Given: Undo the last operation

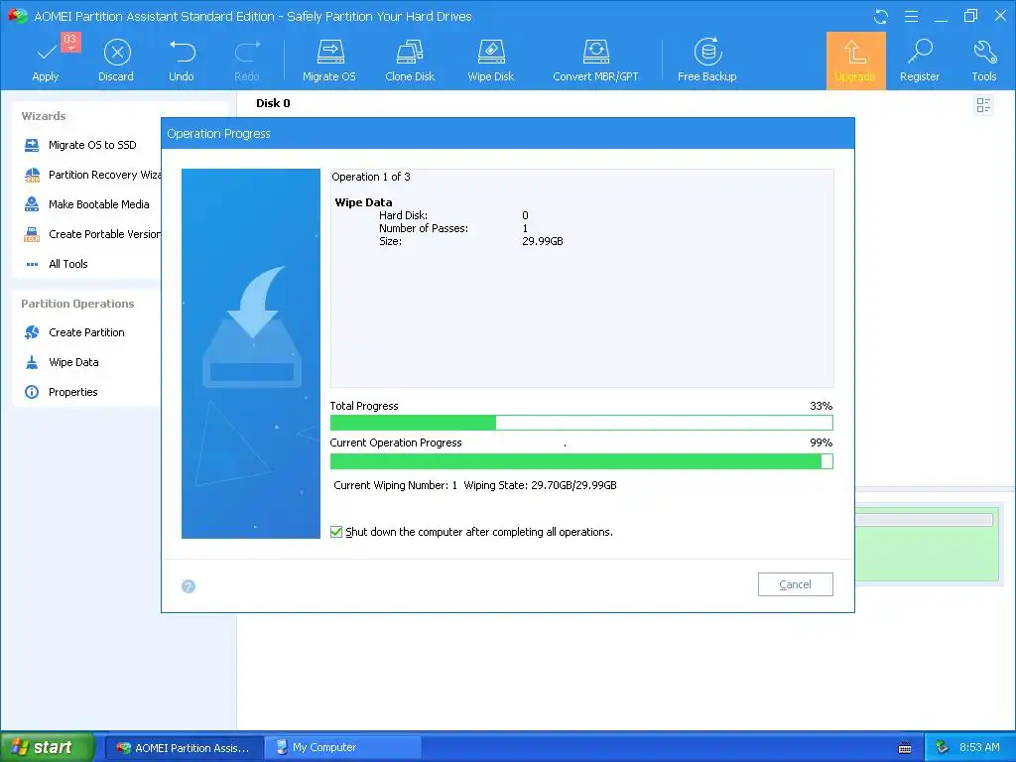Looking at the screenshot, I should (x=182, y=61).
